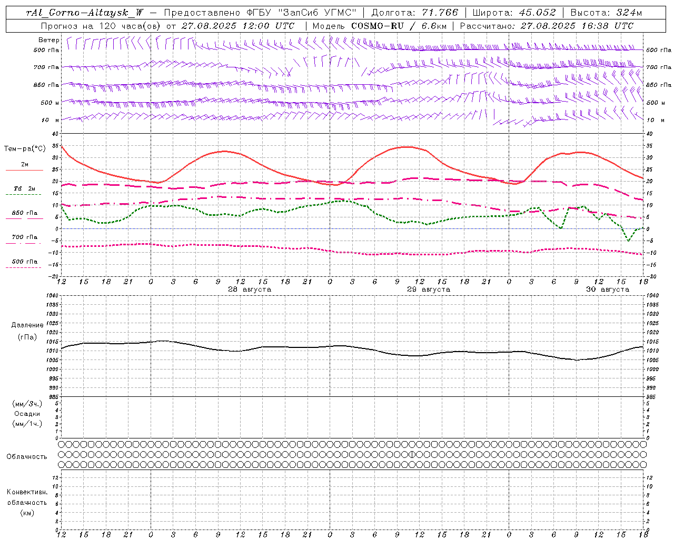The height and width of the screenshot is (539, 674).
Task: Click the Ветер panel label
Action: (48, 40)
